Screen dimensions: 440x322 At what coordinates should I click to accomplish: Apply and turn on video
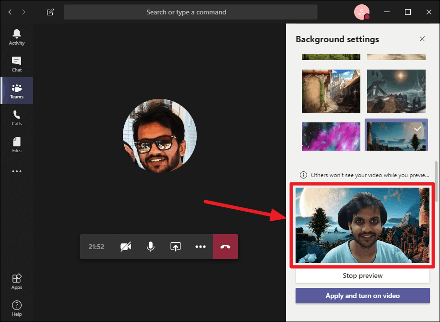(362, 296)
